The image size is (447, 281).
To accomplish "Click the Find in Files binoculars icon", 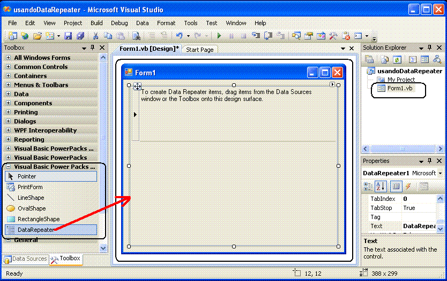I will tap(136, 36).
